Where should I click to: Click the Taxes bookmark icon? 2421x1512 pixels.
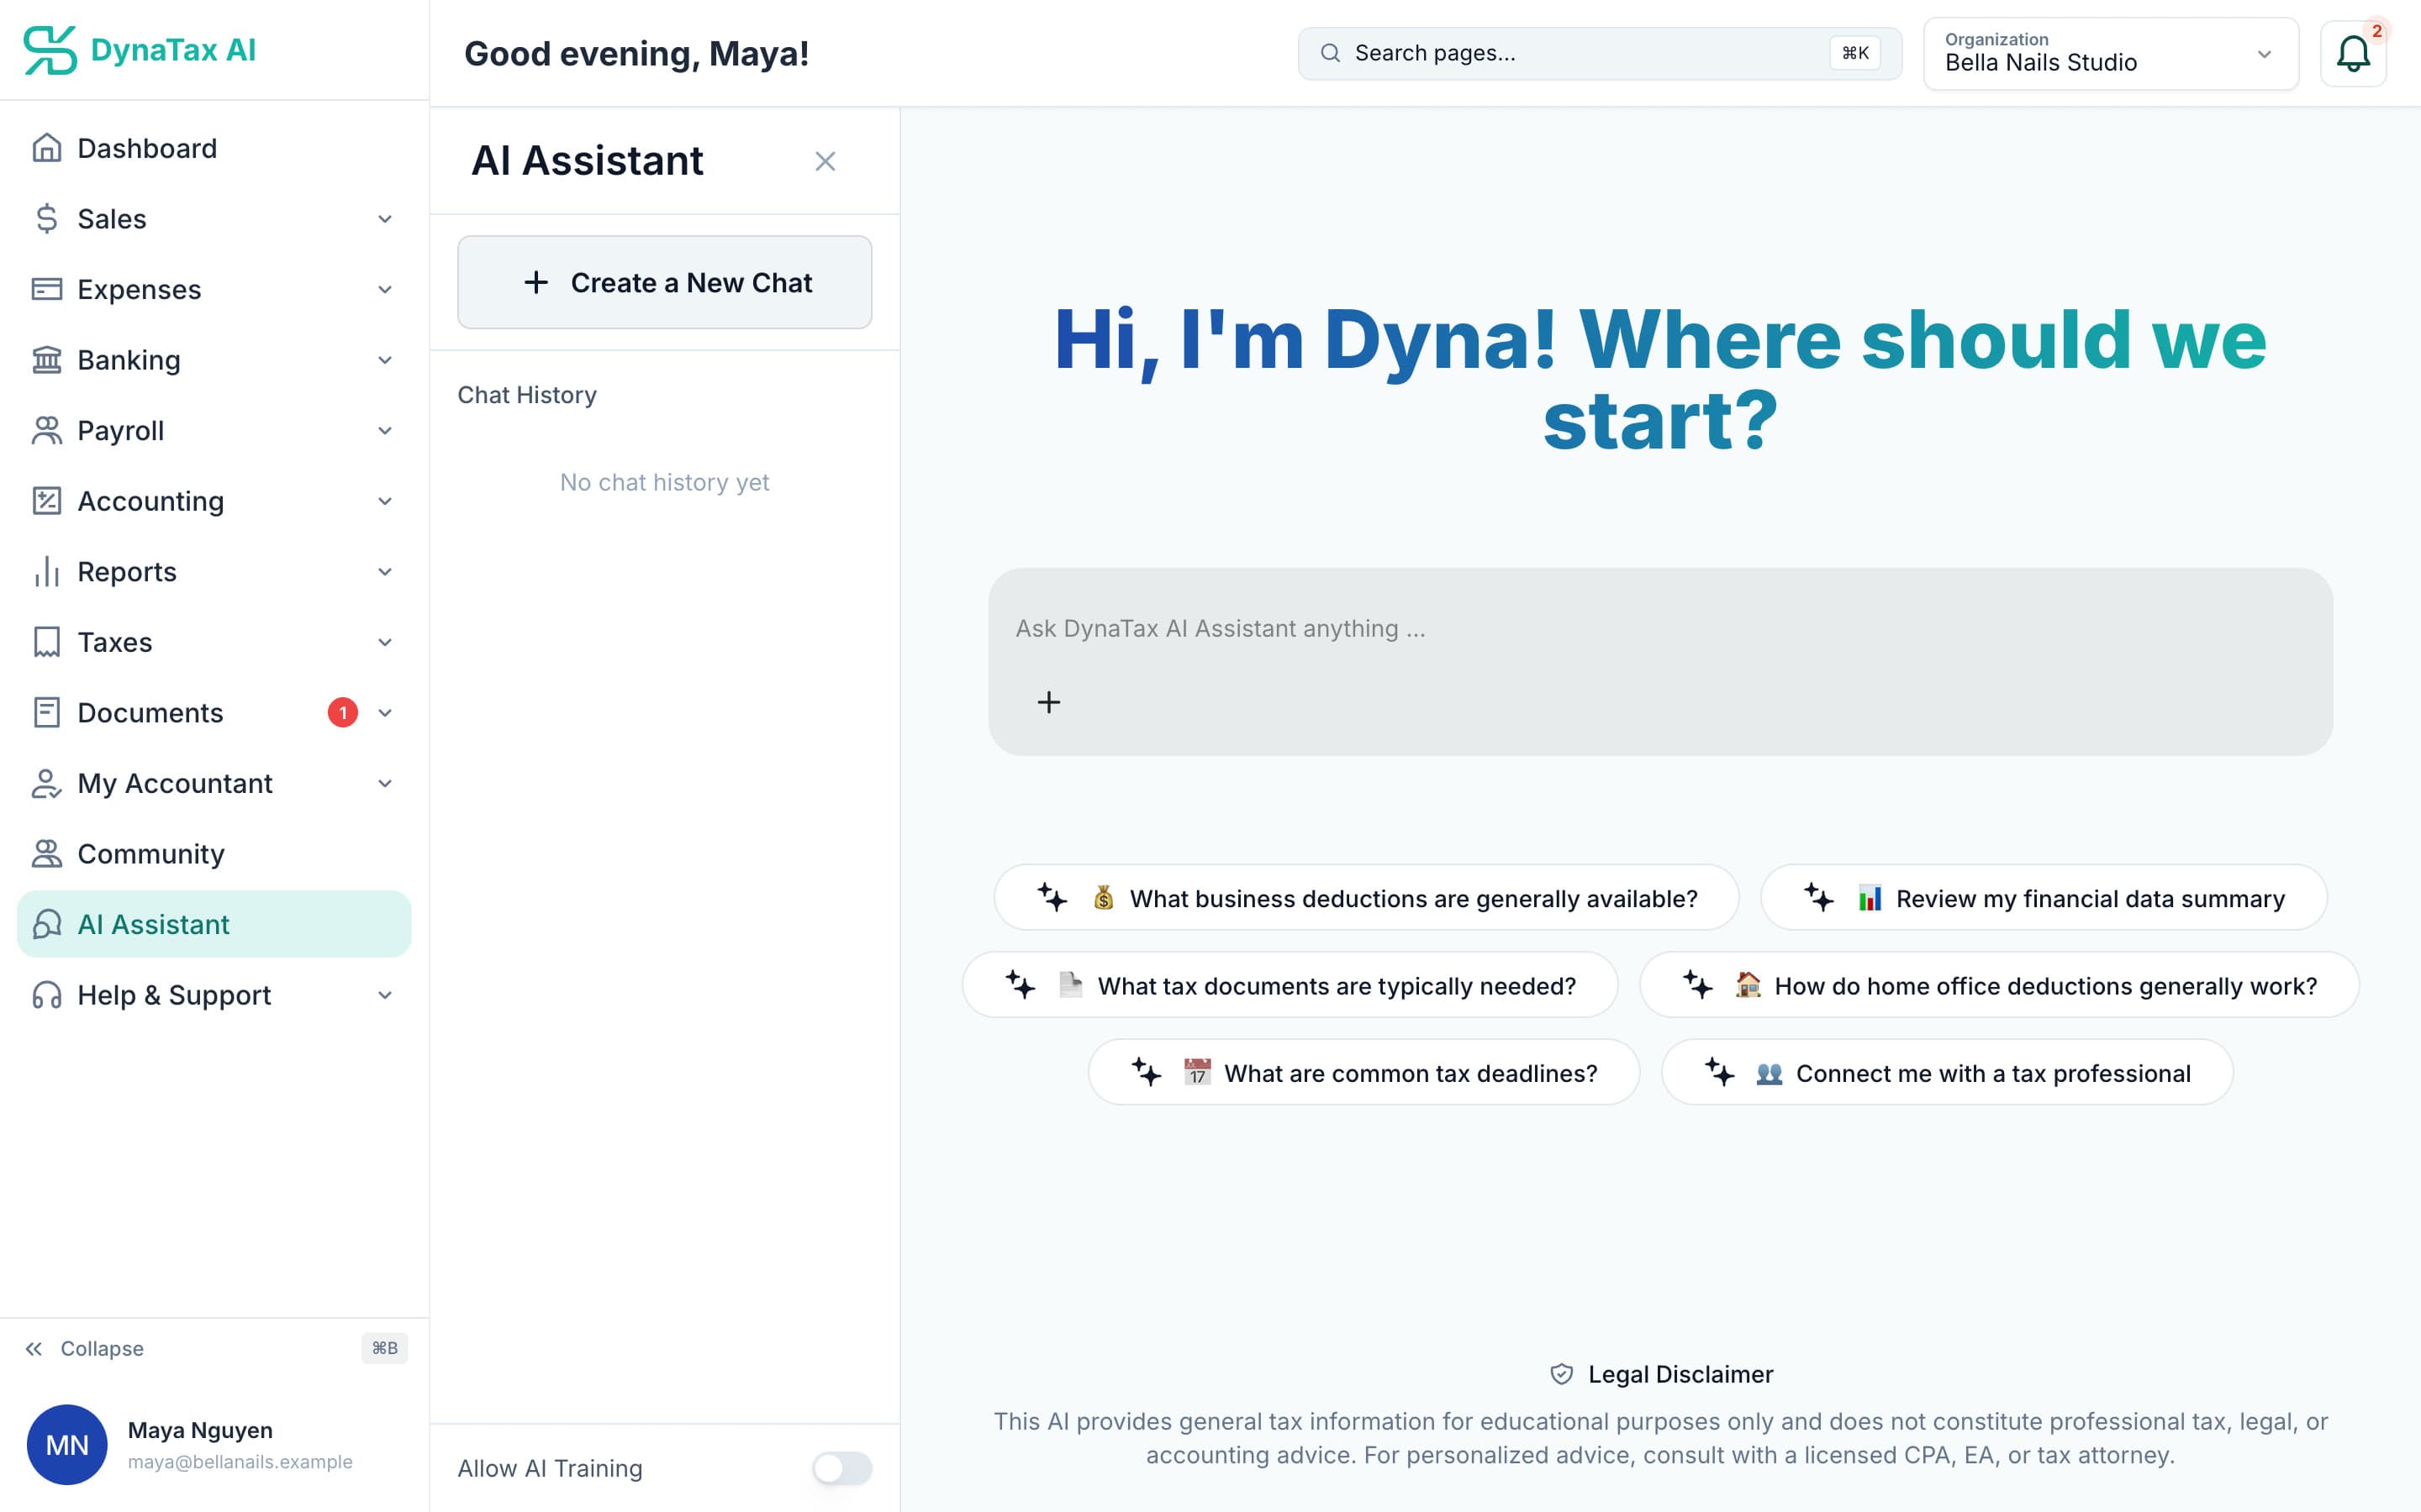pyautogui.click(x=46, y=642)
